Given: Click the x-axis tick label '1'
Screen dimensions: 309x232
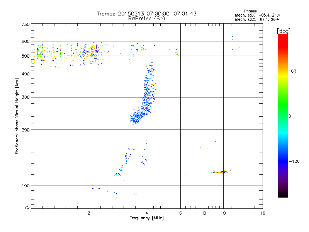Looking at the screenshot, I should point(31,213).
